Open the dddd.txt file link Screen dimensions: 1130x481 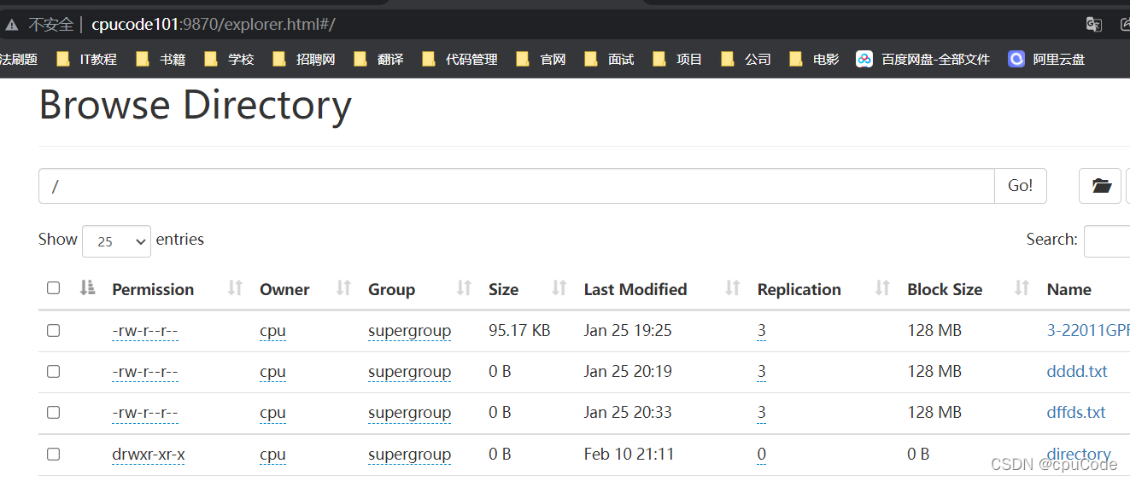click(1077, 371)
